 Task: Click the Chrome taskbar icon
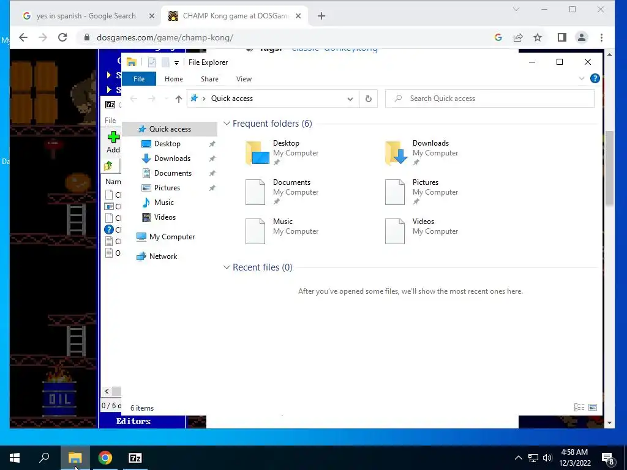pos(105,458)
